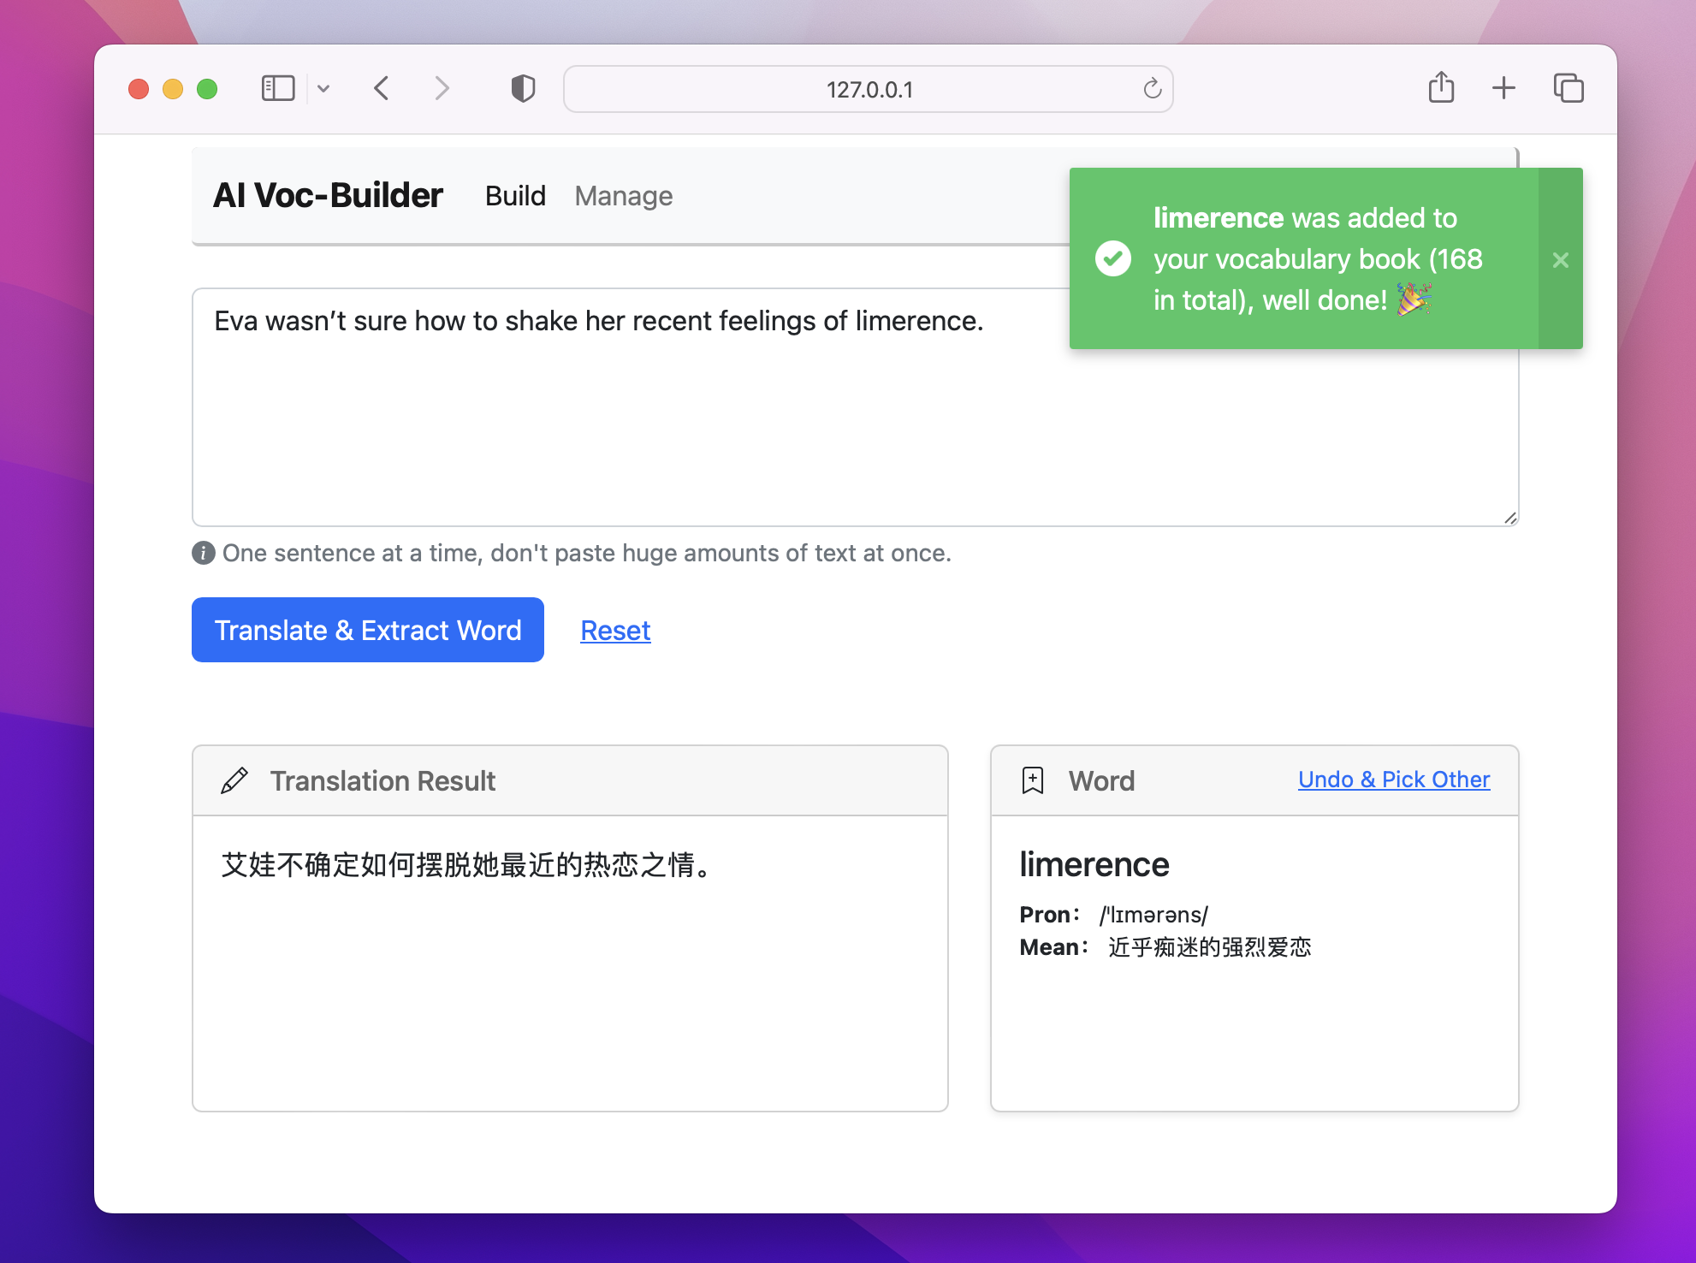Switch to the Manage tab
This screenshot has width=1696, height=1263.
click(x=624, y=196)
